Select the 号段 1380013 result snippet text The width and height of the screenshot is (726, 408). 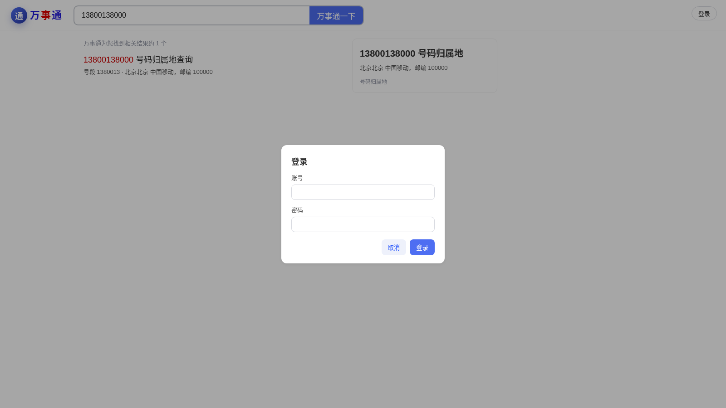pos(148,72)
